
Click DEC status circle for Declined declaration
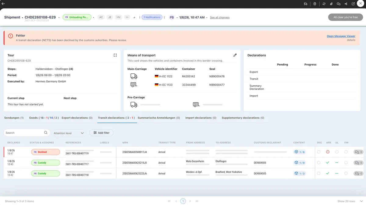tap(319, 152)
